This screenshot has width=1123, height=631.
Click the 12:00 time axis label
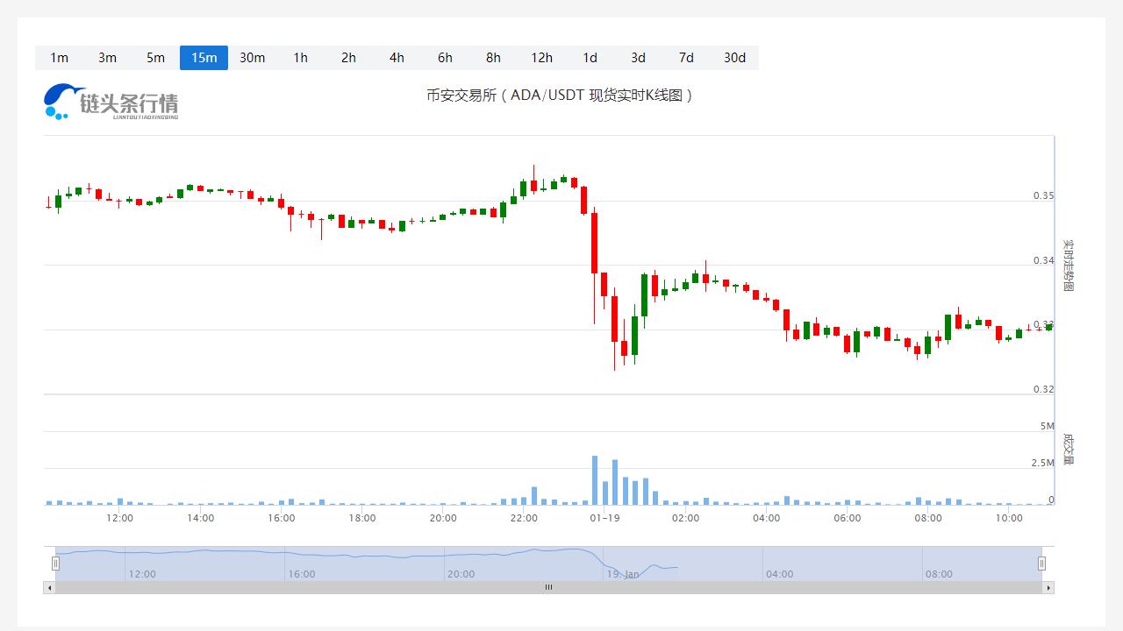coord(119,518)
